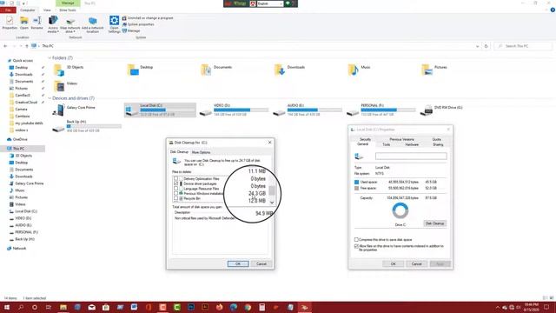Click OneDrive in the navigation pane
556x313 pixels.
20,139
